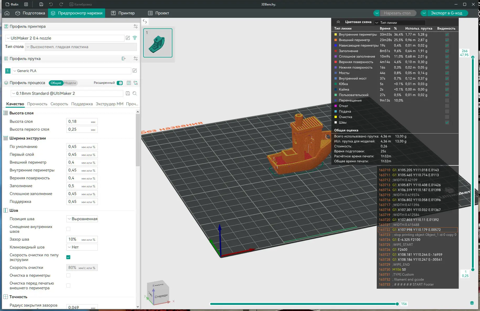The height and width of the screenshot is (311, 480).
Task: Open the File menu
Action: pyautogui.click(x=12, y=4)
